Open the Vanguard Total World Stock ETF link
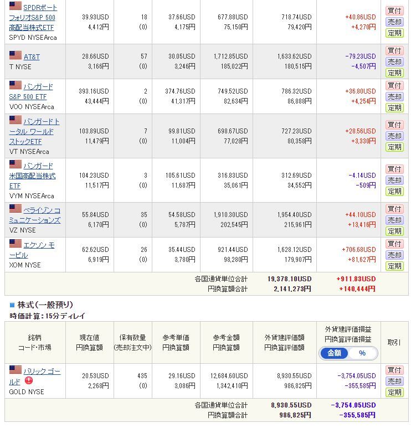The height and width of the screenshot is (428, 411). pos(34,132)
